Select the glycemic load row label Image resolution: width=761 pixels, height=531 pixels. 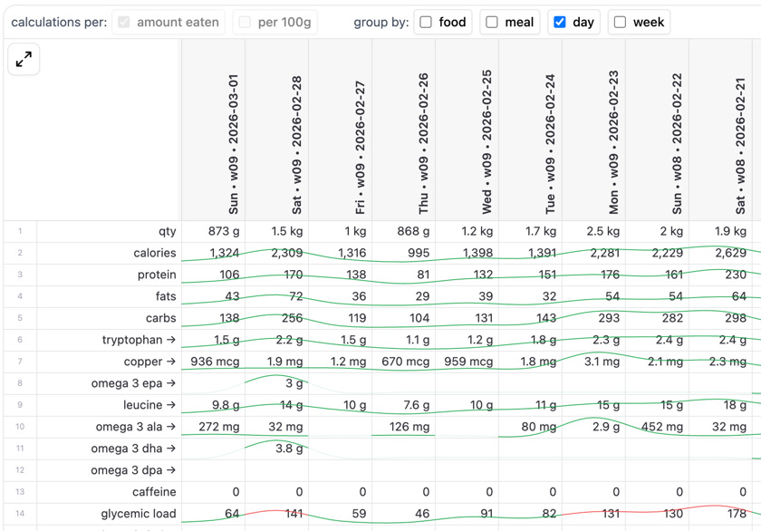[x=138, y=514]
